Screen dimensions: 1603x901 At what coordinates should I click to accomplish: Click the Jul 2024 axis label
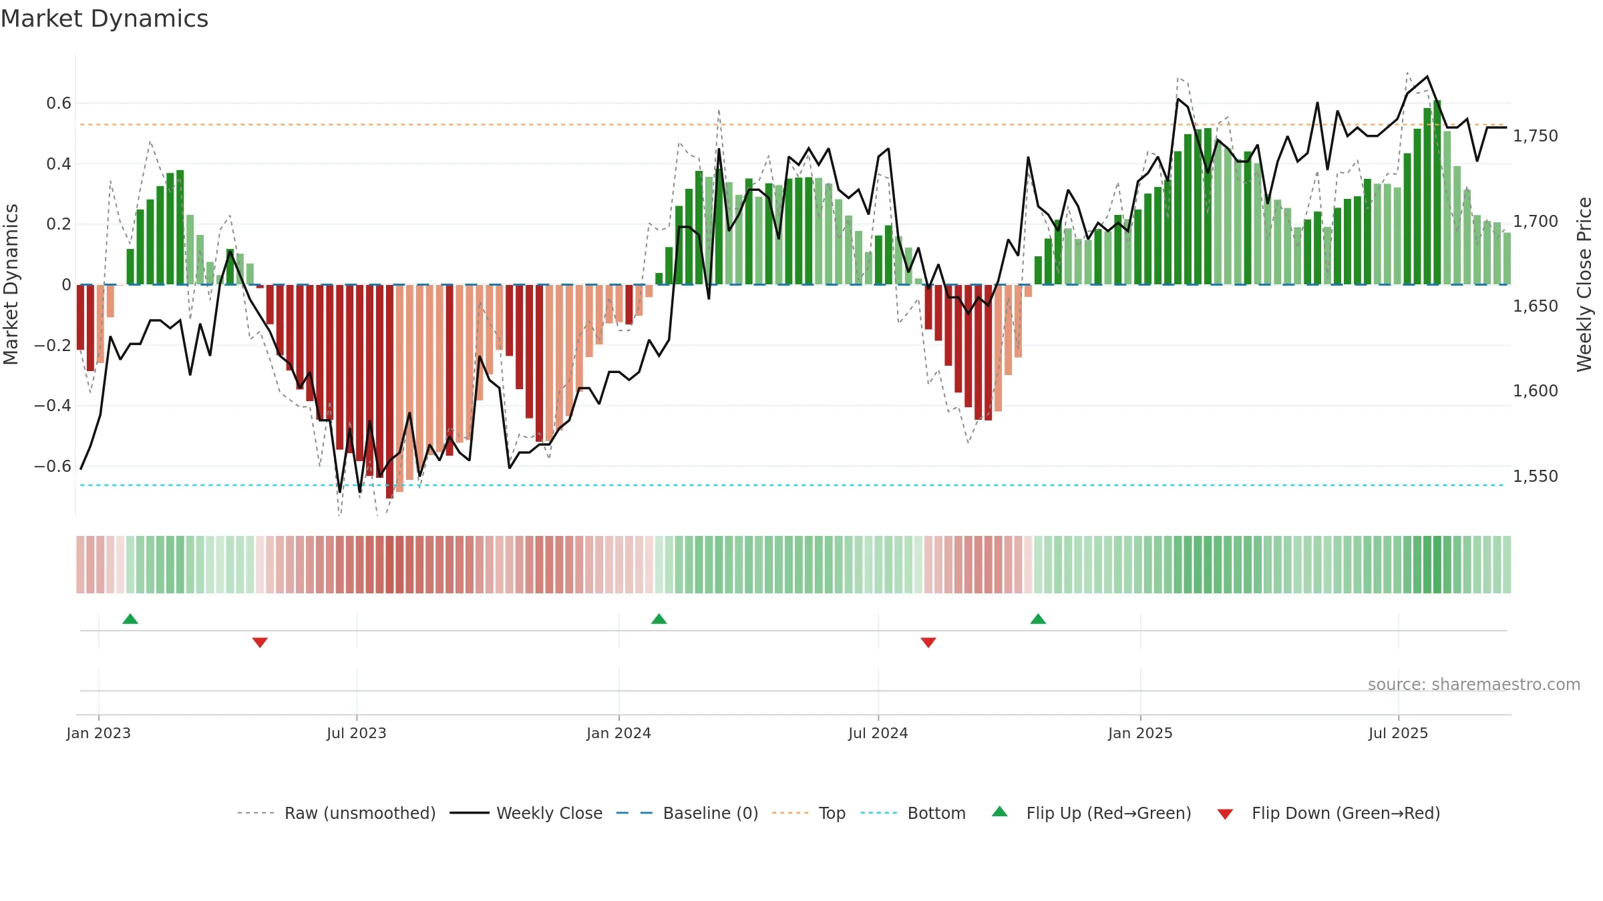pos(878,733)
